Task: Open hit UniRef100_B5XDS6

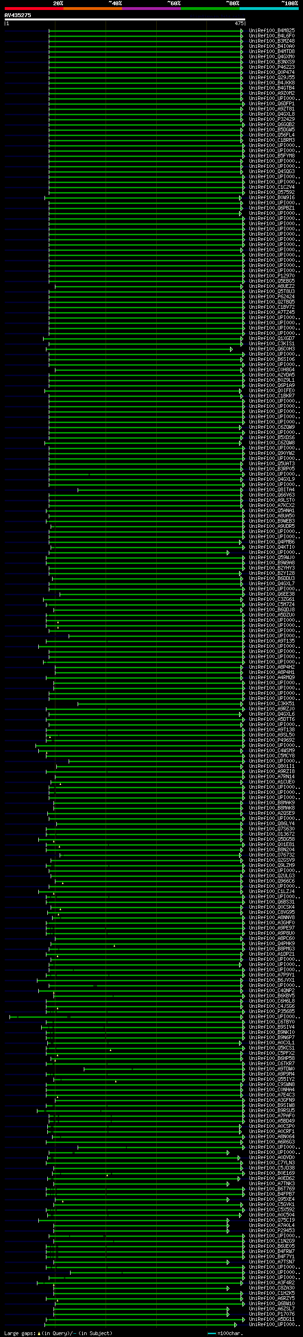Action: click(272, 438)
